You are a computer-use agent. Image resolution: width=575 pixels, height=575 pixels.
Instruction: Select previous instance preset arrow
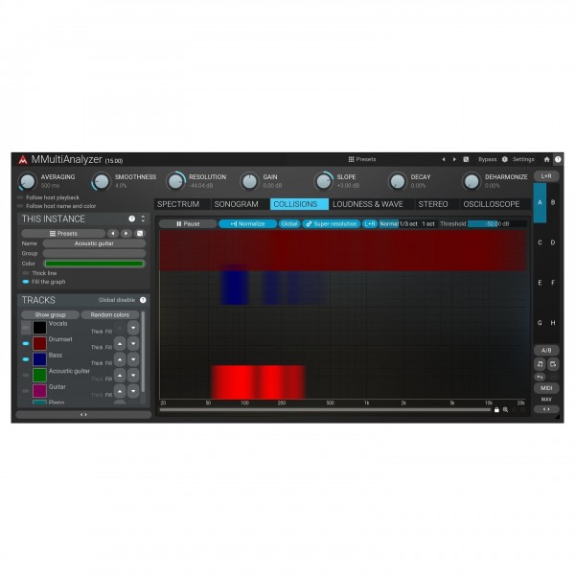113,233
